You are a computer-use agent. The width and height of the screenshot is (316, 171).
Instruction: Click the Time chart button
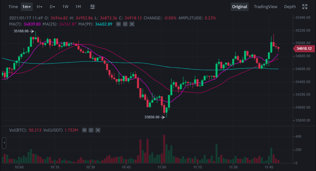[x=13, y=7]
